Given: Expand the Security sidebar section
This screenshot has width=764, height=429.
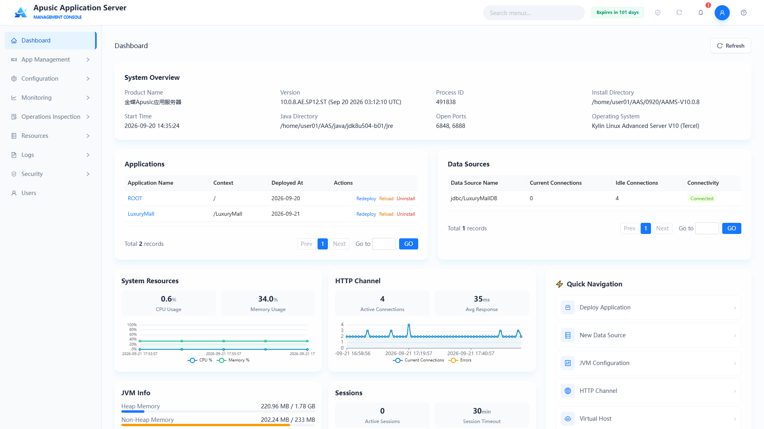Looking at the screenshot, I should pyautogui.click(x=51, y=174).
